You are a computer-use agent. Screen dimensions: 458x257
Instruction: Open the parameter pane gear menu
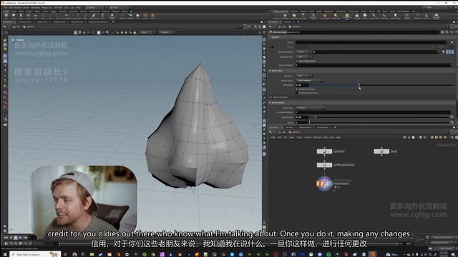(442, 32)
